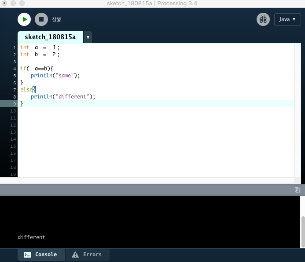Click the window title 'sketch_180815a | Processing 3.4'
Viewport: 305px width, 262px height.
pos(152,4)
